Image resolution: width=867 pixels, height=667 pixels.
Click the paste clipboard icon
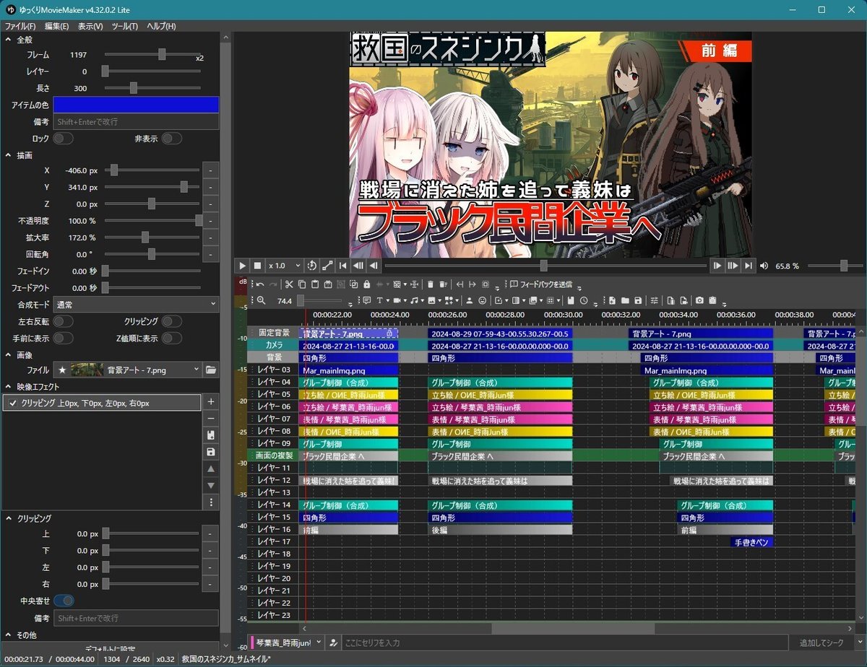point(315,284)
